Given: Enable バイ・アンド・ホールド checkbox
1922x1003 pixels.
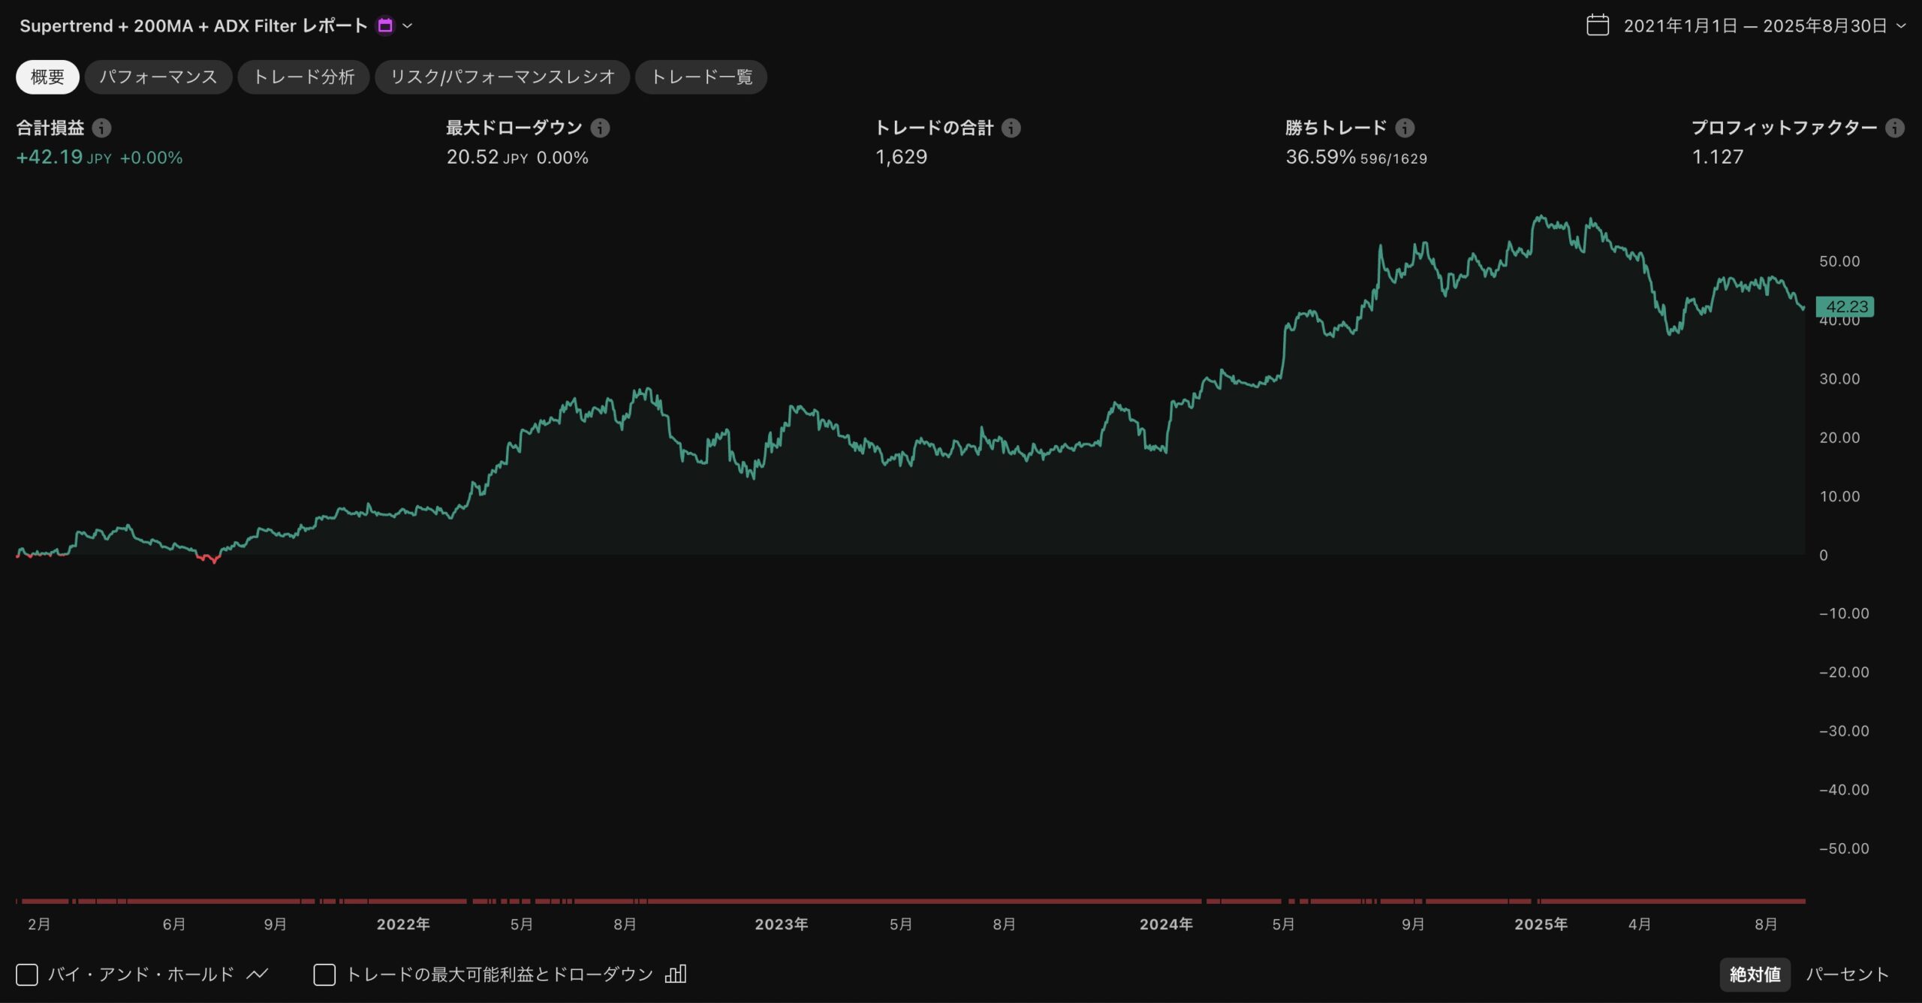Looking at the screenshot, I should [27, 974].
